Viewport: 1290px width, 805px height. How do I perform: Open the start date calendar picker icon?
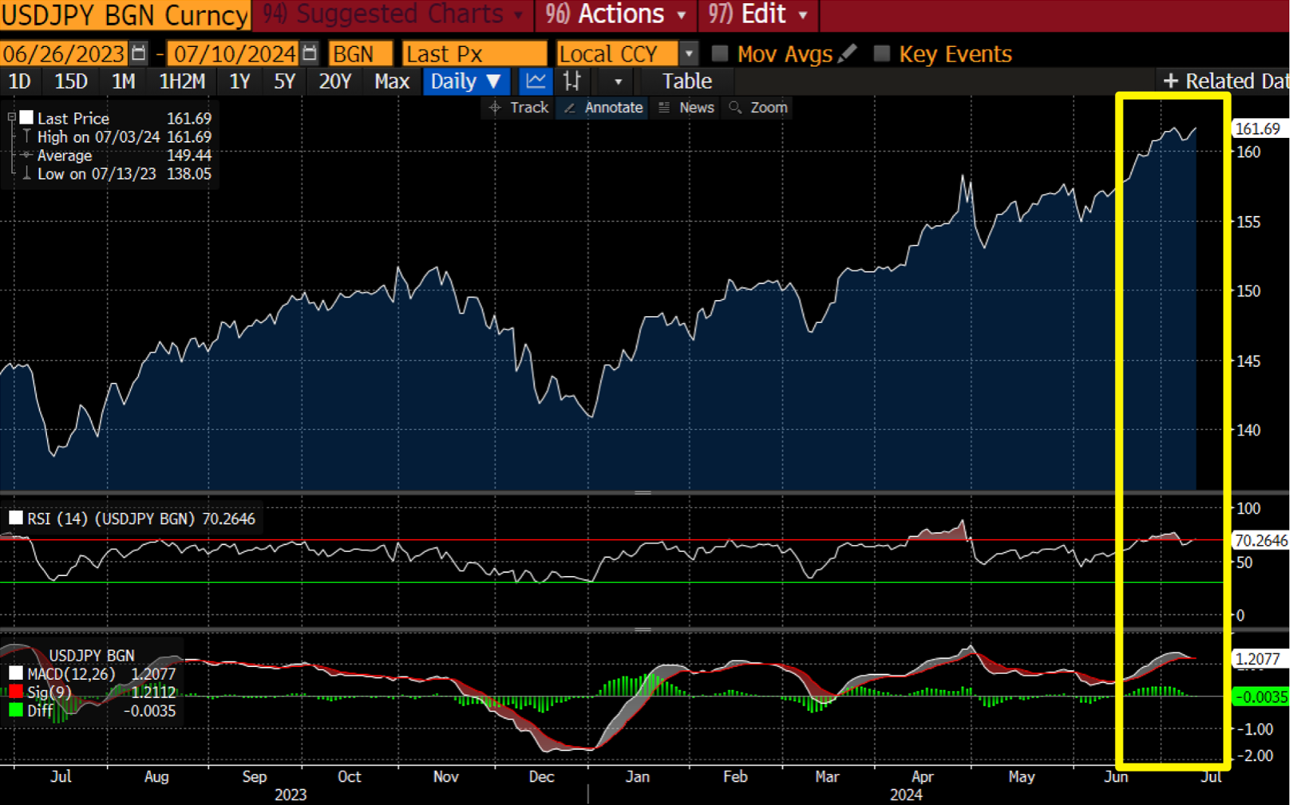coord(138,54)
